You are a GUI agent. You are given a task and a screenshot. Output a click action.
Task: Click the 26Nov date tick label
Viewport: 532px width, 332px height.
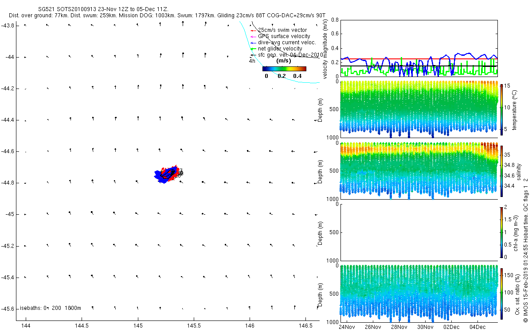coord(373,327)
